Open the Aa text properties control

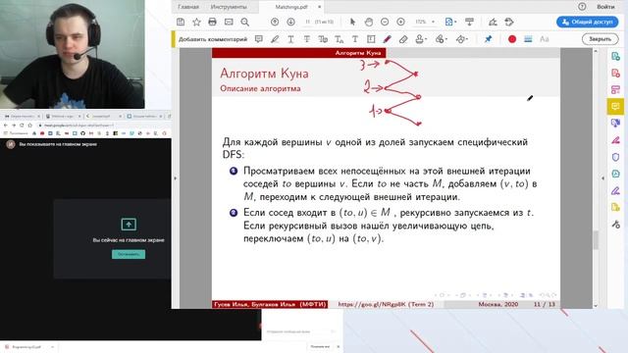point(545,39)
